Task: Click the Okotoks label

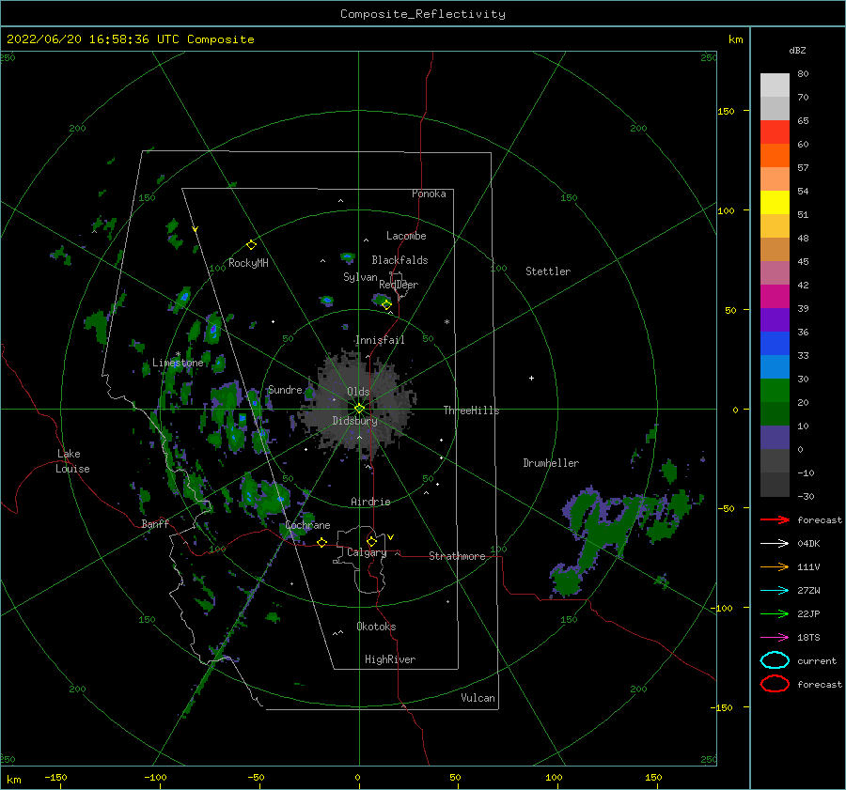Action: 376,627
